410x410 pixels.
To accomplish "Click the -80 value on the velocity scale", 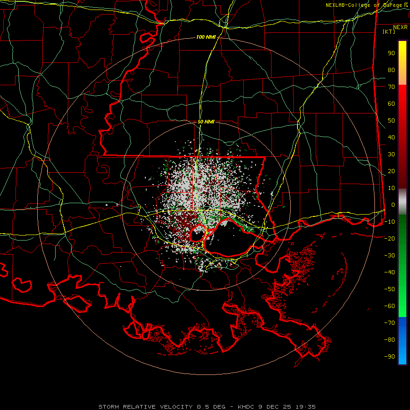I will (389, 340).
